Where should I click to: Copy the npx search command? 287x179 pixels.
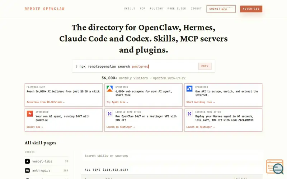(x=205, y=66)
